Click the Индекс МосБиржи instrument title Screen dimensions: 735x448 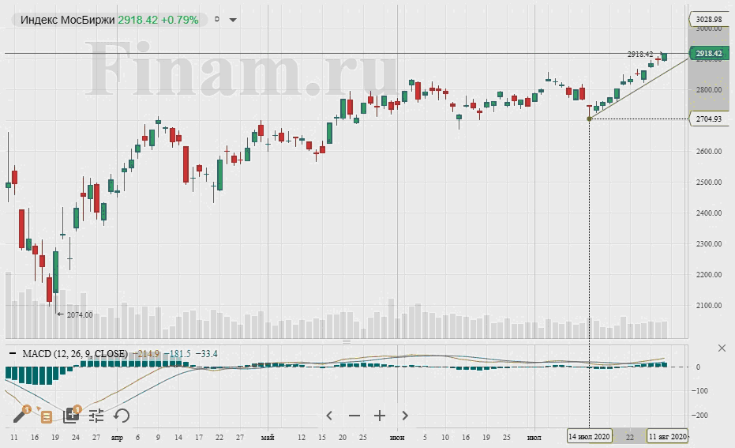pyautogui.click(x=68, y=20)
